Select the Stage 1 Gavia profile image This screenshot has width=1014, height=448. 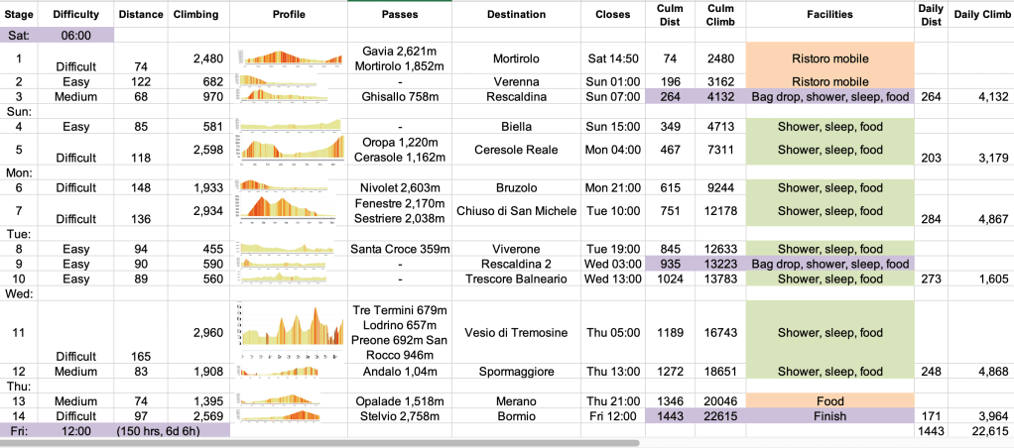(x=287, y=57)
